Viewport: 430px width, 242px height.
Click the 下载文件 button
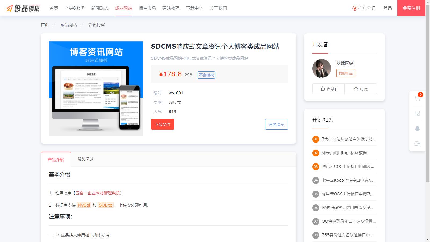163,124
